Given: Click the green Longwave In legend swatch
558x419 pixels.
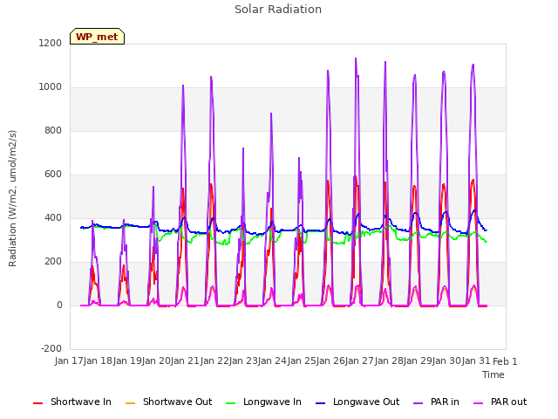Looking at the screenshot, I should pos(231,403).
